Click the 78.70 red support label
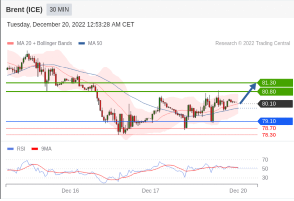 click(269, 128)
